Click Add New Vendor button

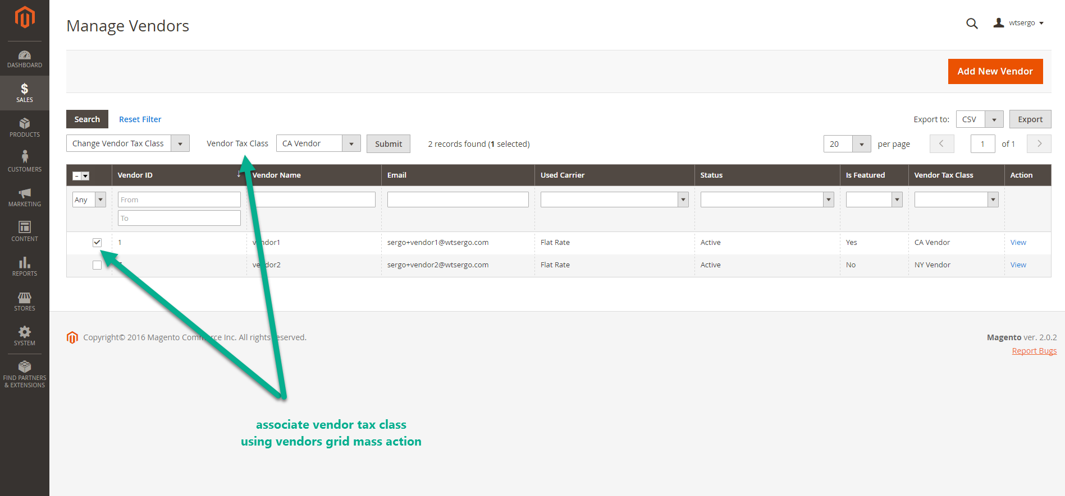(995, 71)
